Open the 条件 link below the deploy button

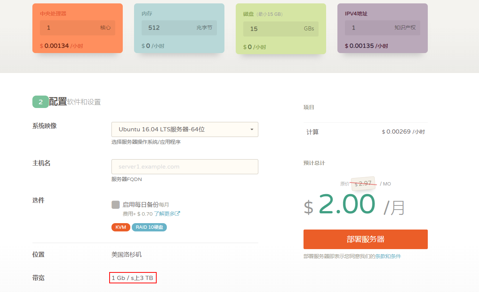click(x=396, y=256)
